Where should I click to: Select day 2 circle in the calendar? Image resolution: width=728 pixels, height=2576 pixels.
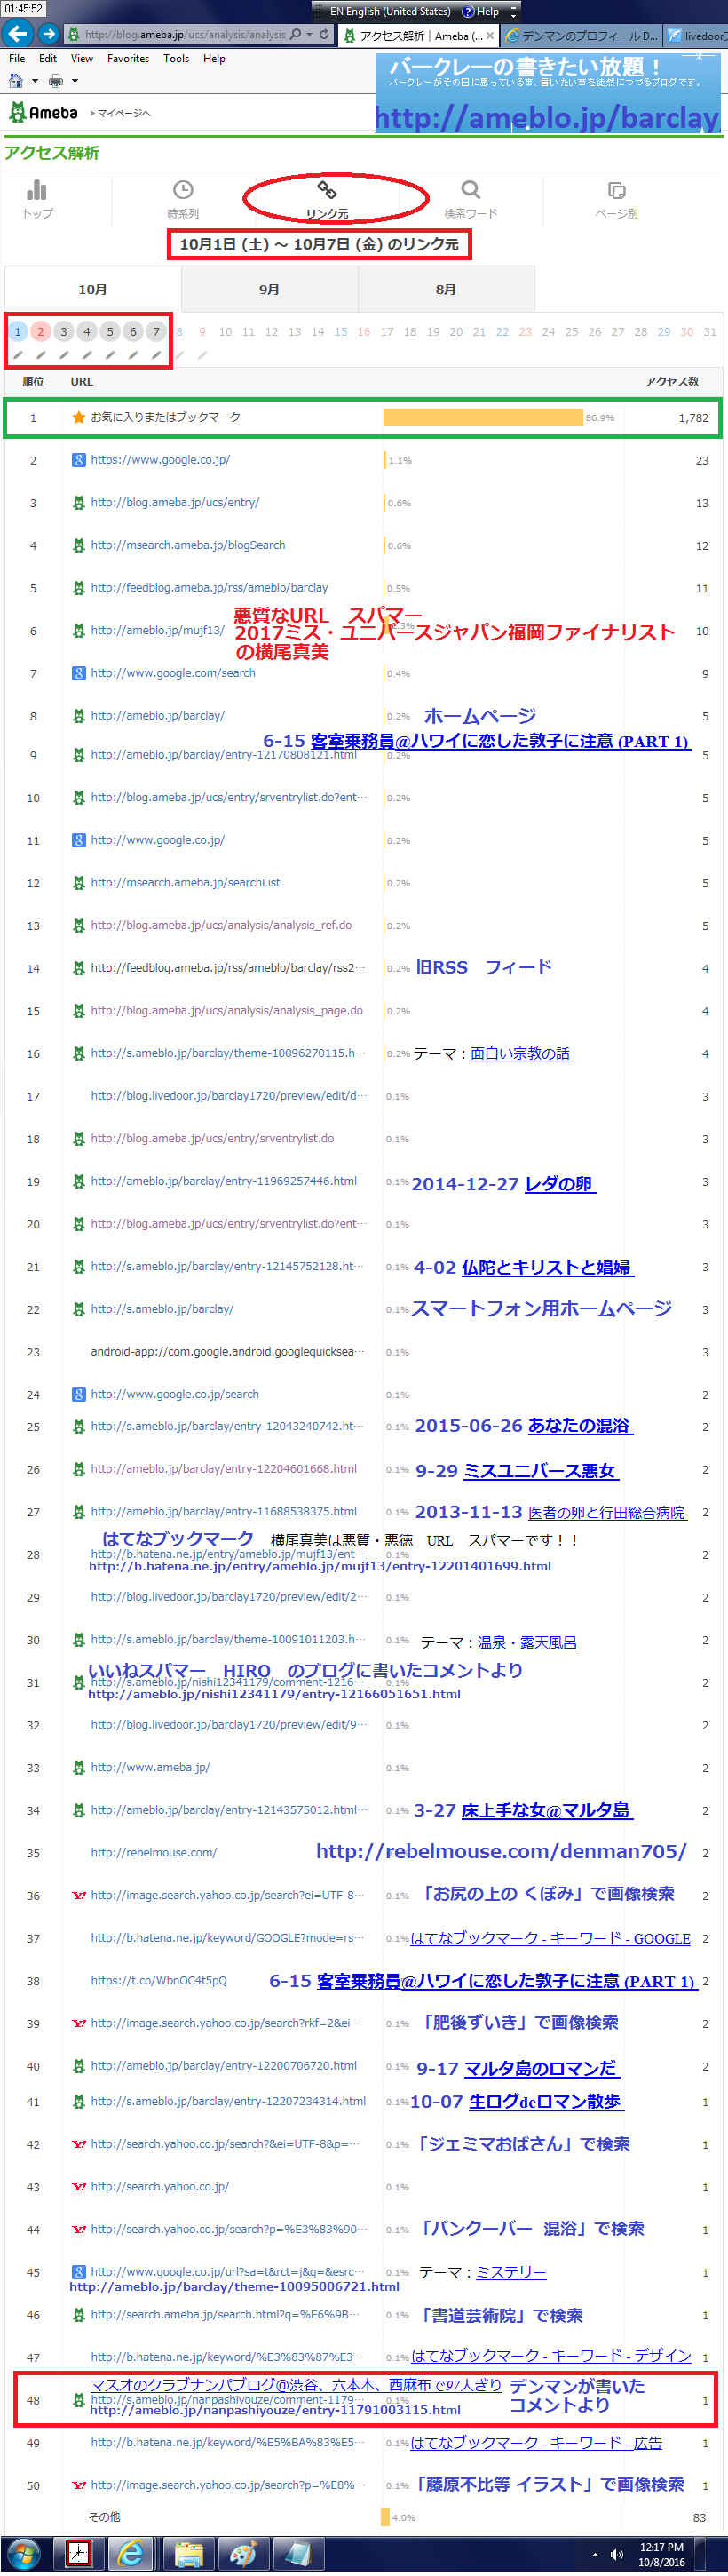pos(40,331)
